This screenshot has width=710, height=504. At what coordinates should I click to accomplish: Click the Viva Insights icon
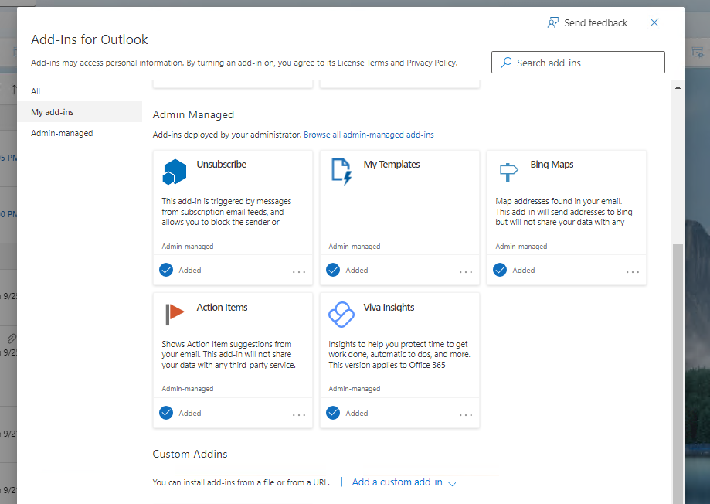pos(341,314)
